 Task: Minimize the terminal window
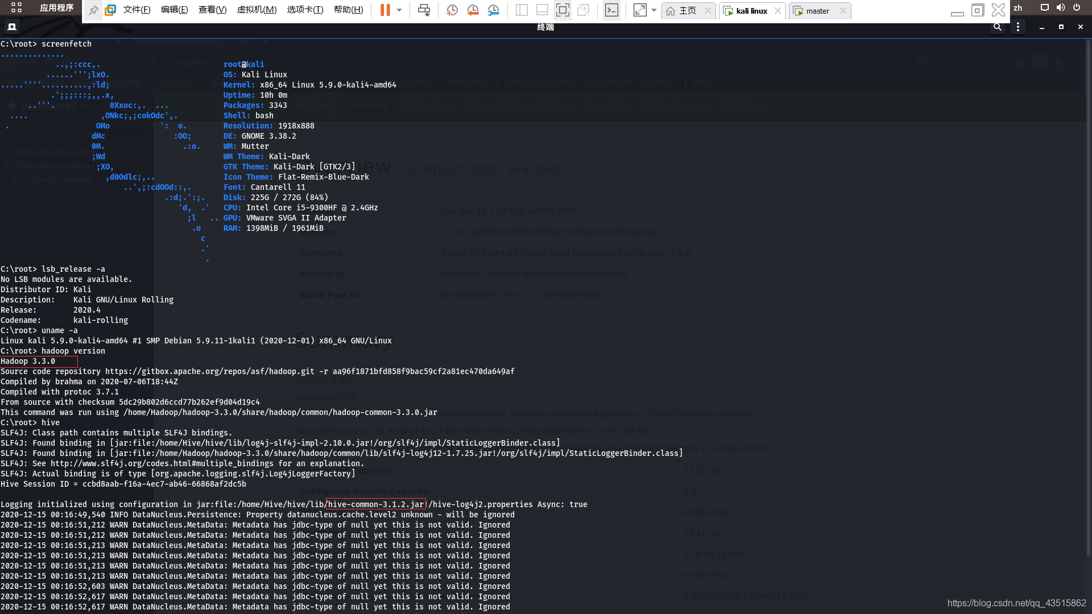tap(1042, 27)
